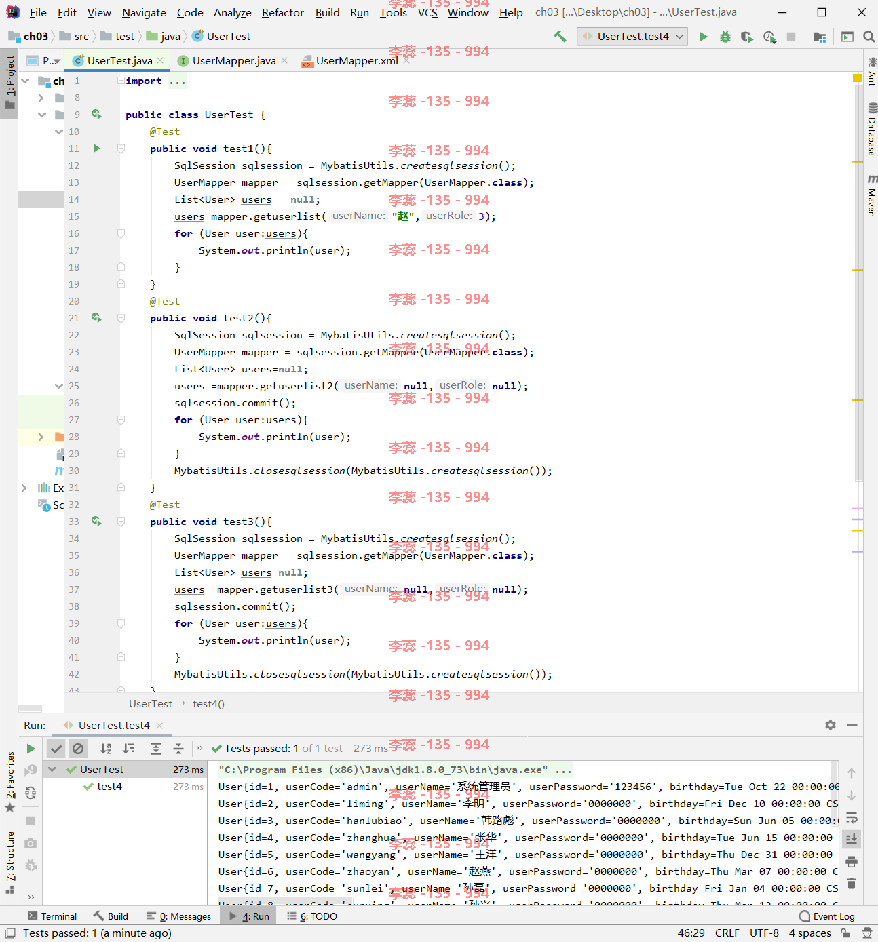The height and width of the screenshot is (942, 878).
Task: Expand the import block on line 1
Action: click(x=121, y=81)
